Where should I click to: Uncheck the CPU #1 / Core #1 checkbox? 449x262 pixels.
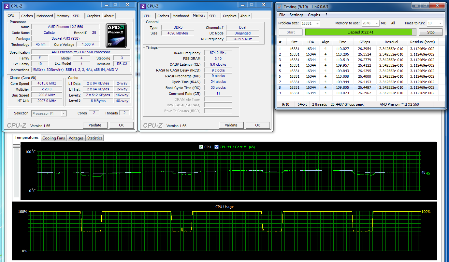216,147
